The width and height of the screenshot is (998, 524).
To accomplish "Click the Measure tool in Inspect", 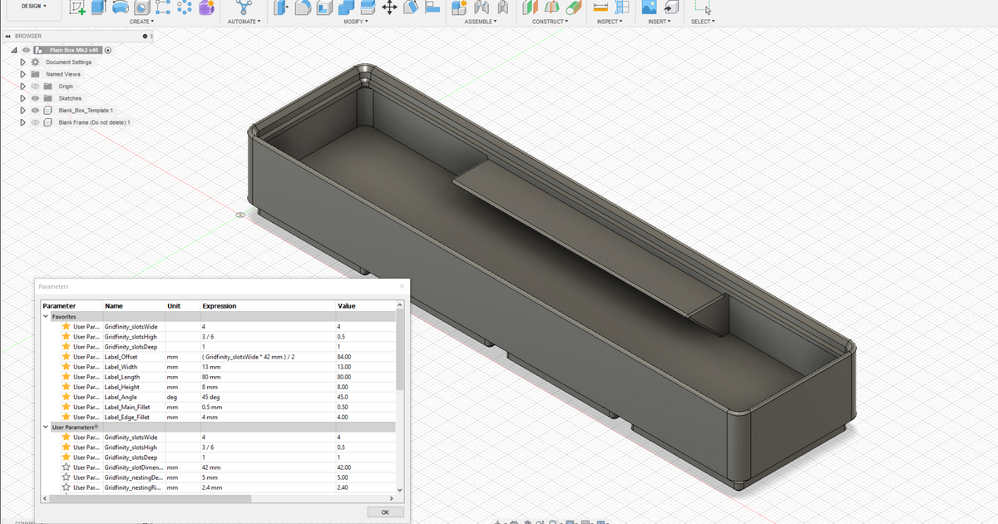I will (x=600, y=7).
